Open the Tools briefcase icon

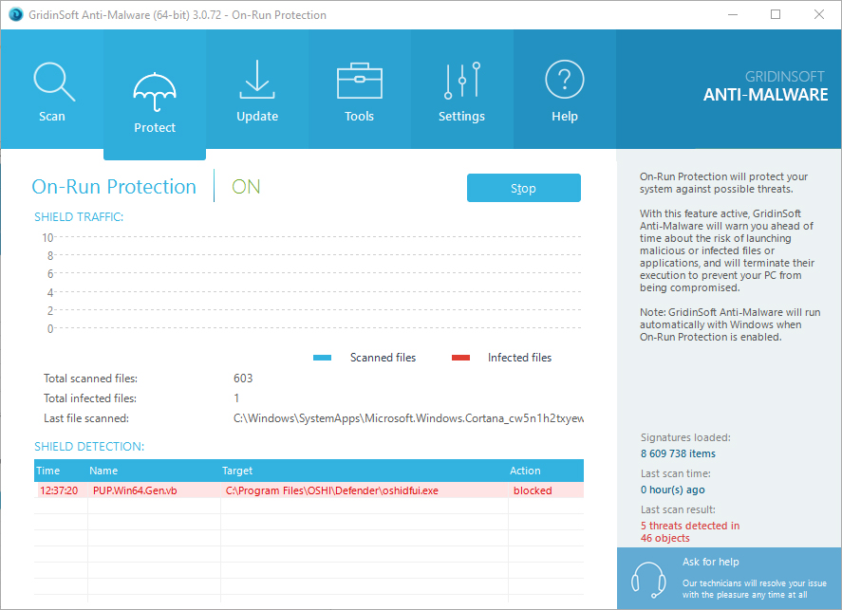(359, 81)
